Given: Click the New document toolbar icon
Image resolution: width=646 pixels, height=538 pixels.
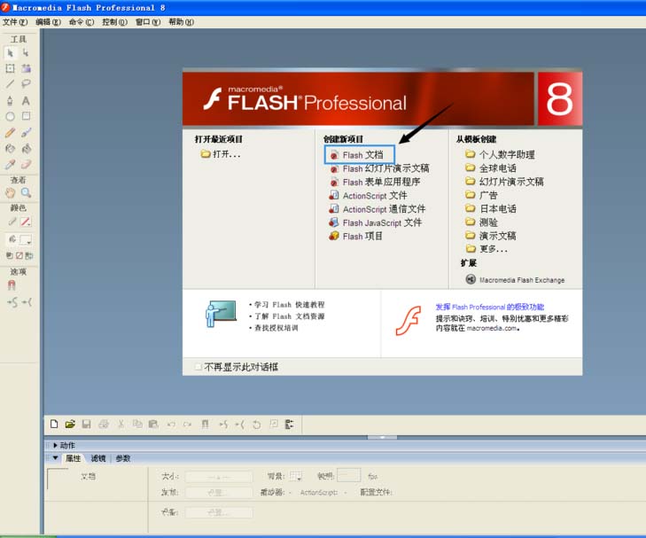Looking at the screenshot, I should click(54, 424).
